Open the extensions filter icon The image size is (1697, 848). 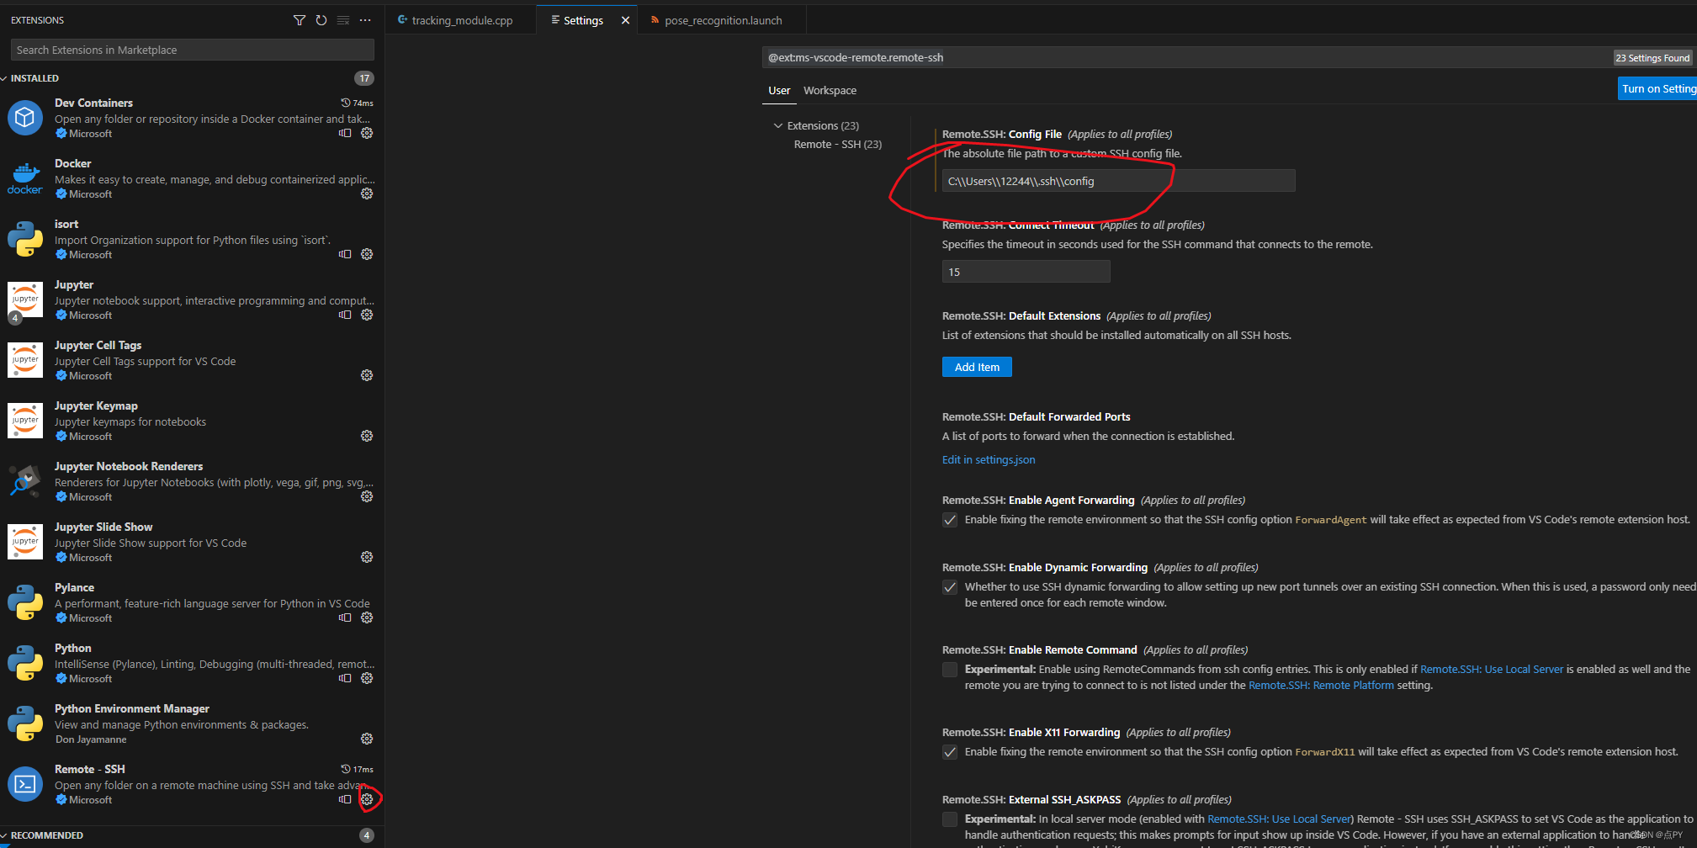[300, 20]
